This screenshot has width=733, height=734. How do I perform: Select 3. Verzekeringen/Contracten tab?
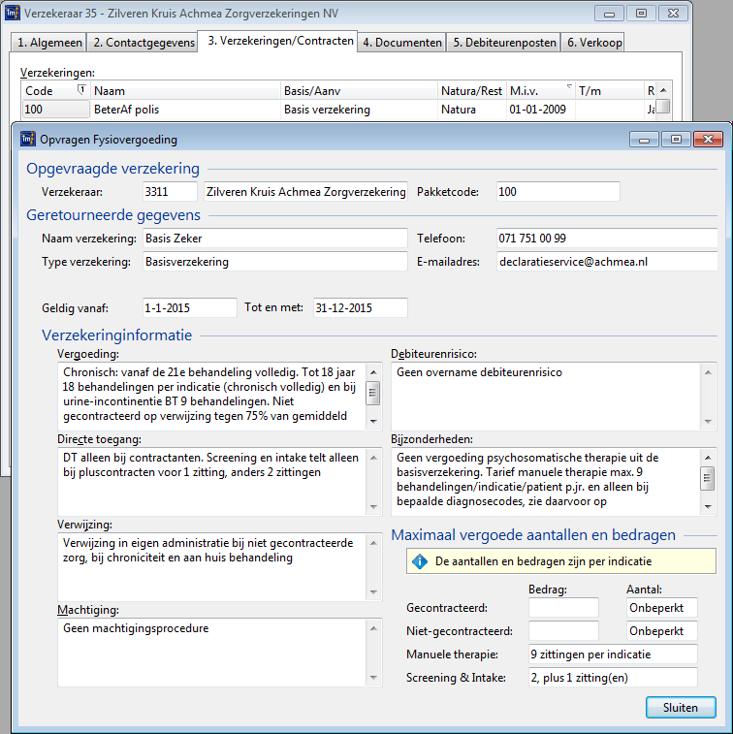(277, 41)
